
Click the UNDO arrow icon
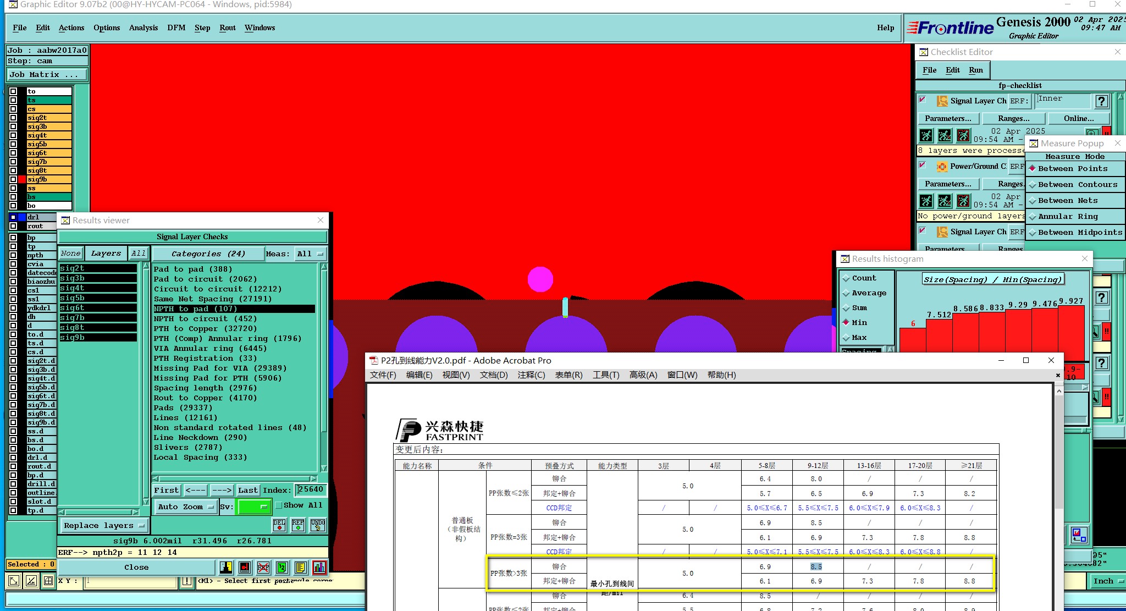(x=317, y=525)
